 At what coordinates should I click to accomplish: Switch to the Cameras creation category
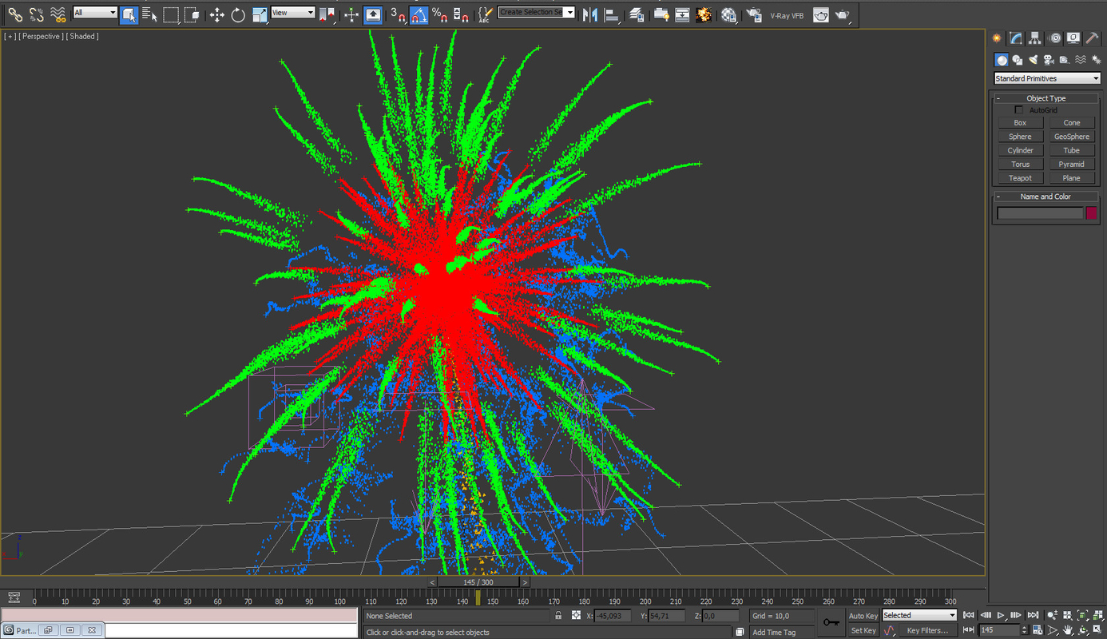point(1049,60)
